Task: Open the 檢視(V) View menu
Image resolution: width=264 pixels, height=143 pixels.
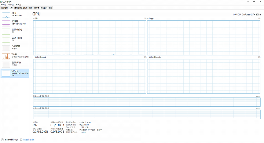Action: click(x=19, y=4)
